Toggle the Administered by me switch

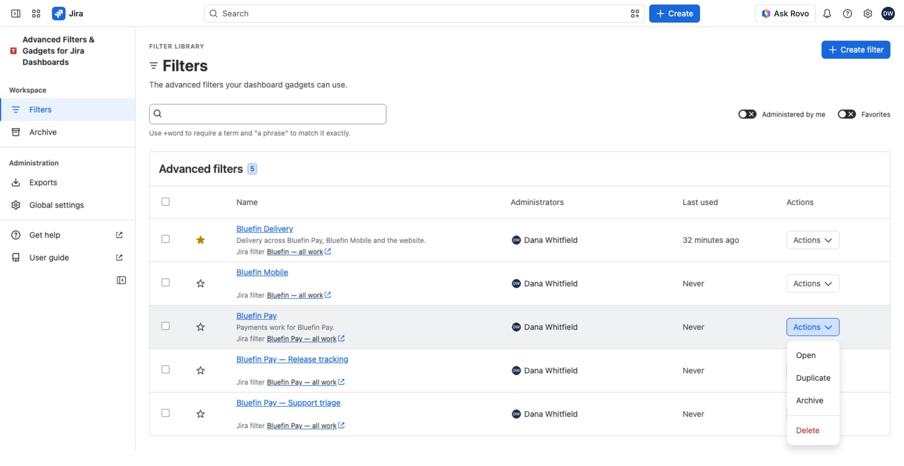click(x=747, y=114)
